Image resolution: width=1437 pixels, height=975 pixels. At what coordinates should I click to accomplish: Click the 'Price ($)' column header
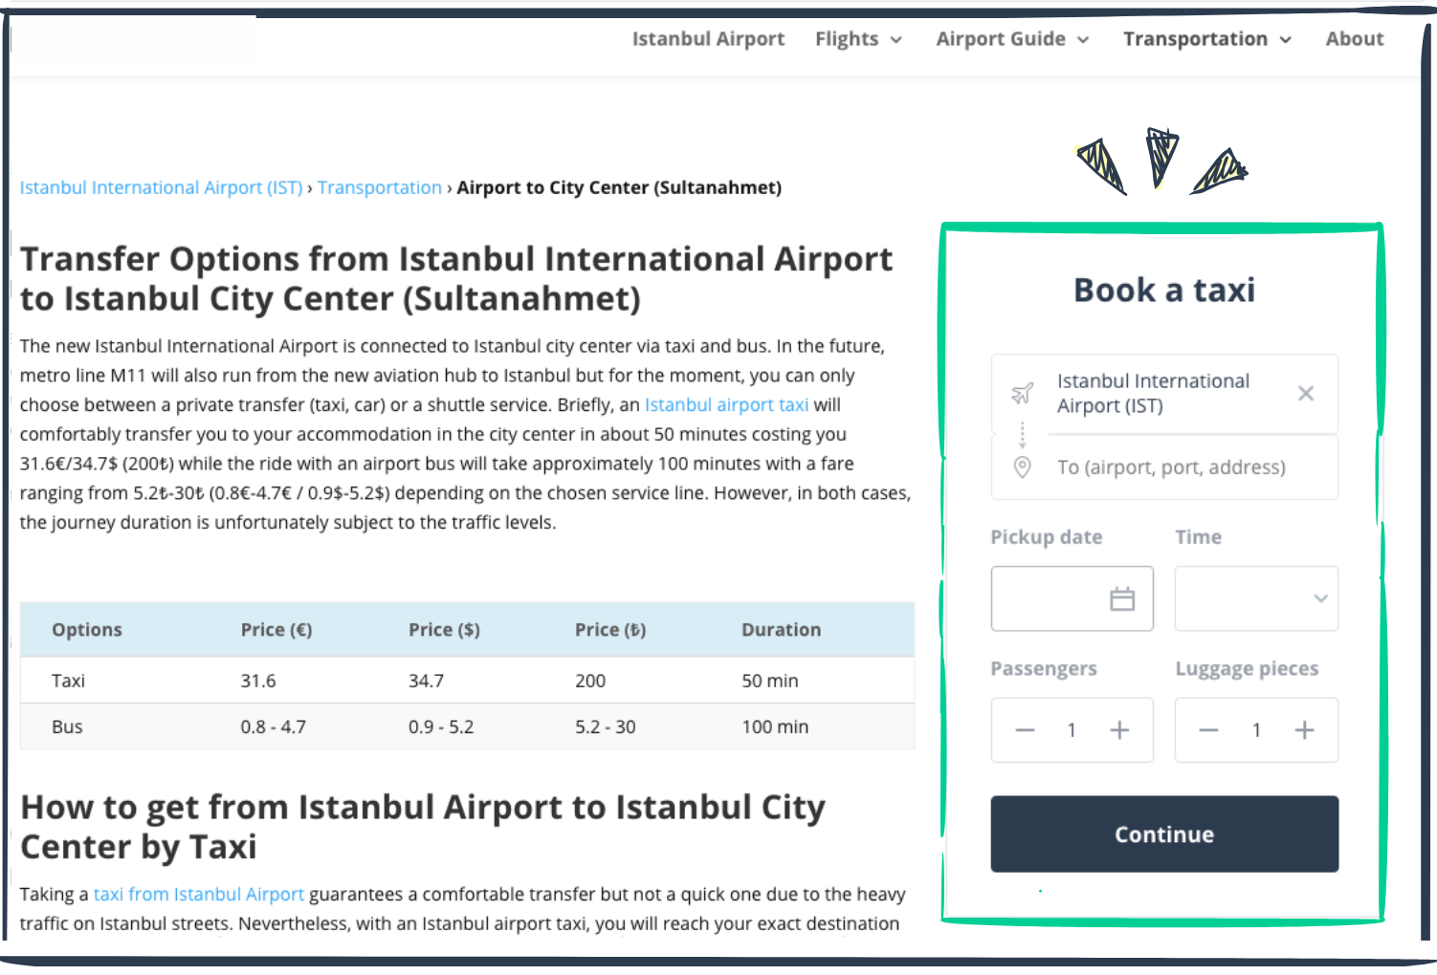click(444, 630)
